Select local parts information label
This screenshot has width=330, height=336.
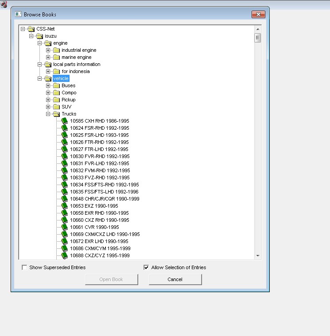[x=77, y=64]
